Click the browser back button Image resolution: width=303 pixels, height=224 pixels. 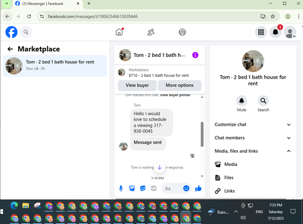pyautogui.click(x=7, y=16)
